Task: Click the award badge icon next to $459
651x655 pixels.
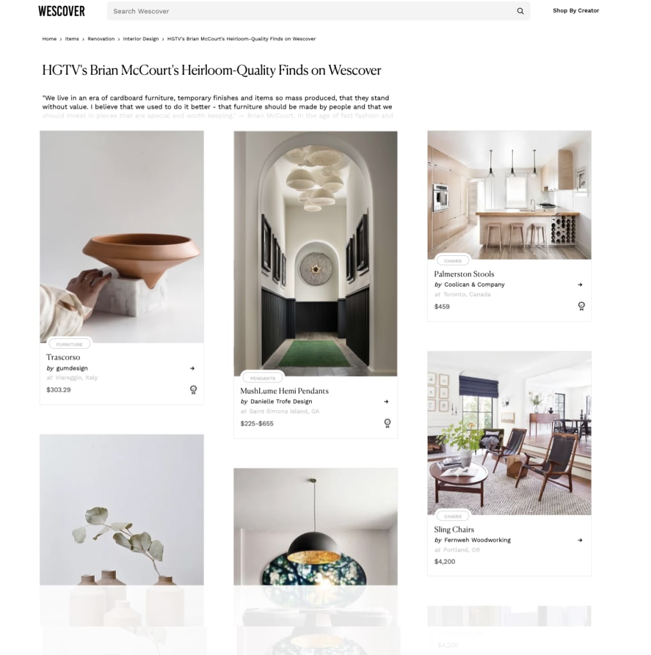Action: pos(581,306)
